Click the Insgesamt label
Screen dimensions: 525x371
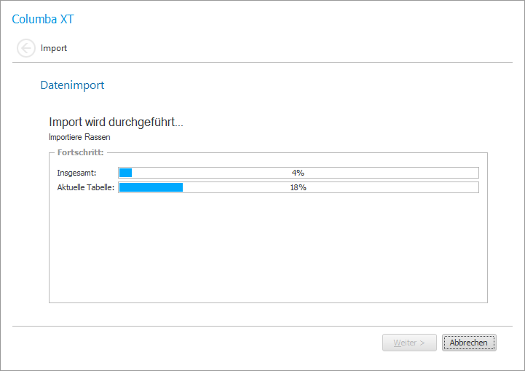76,173
